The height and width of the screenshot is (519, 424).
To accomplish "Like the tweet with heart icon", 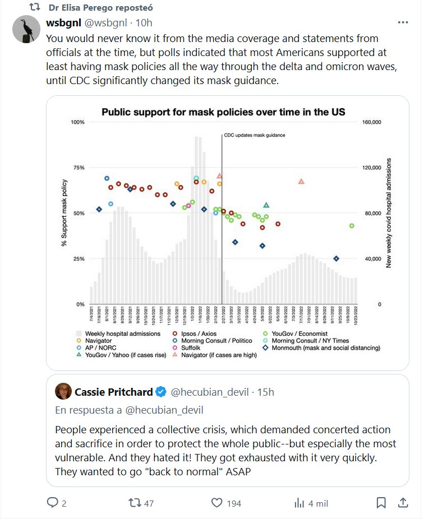I will 217,503.
